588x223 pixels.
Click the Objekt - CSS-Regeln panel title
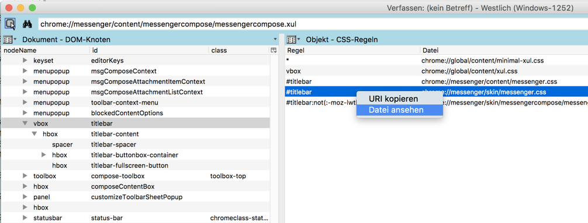click(x=341, y=39)
